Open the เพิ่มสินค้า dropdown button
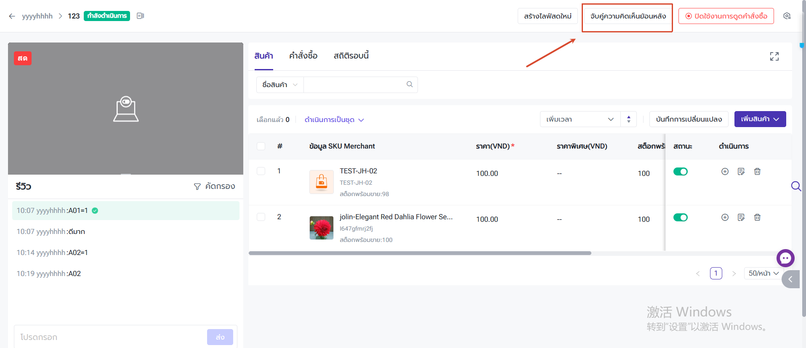 point(760,119)
